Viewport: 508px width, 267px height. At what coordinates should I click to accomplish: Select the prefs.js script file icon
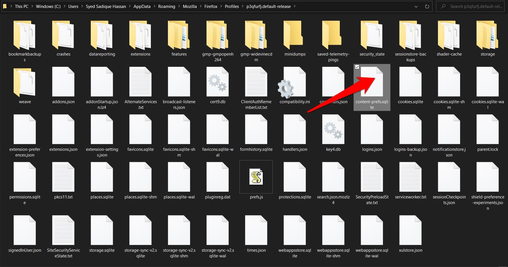click(256, 177)
